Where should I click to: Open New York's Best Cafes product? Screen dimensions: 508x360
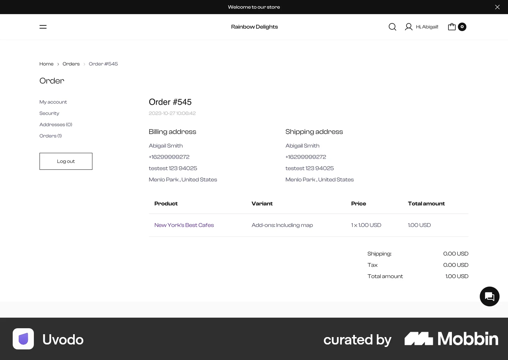184,225
